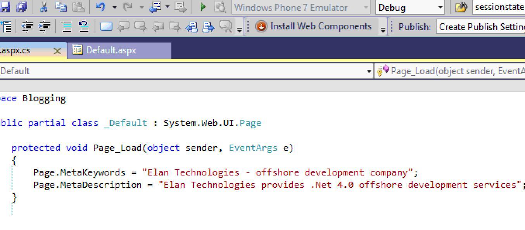525x230 pixels.
Task: Click the Page_Load method name in code
Action: (117, 148)
